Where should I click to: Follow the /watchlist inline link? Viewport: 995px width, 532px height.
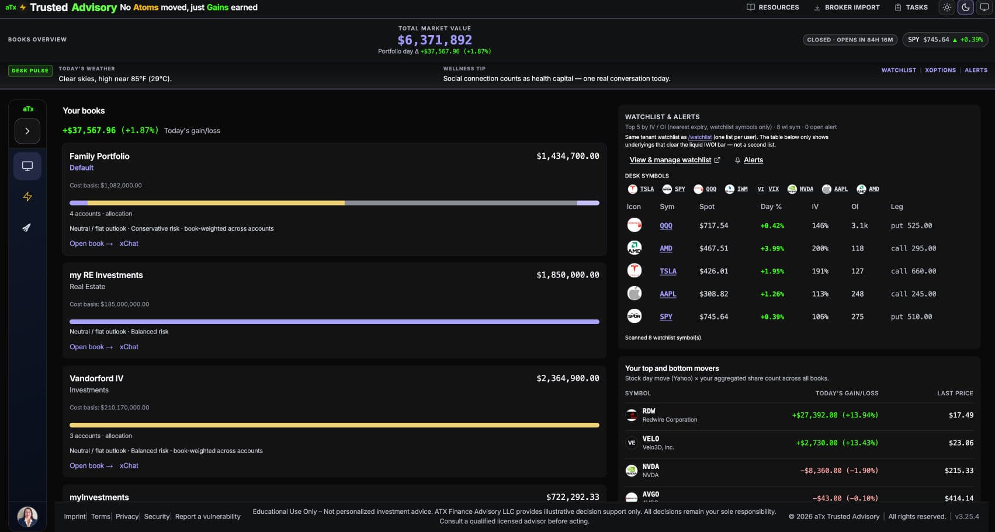coord(700,137)
